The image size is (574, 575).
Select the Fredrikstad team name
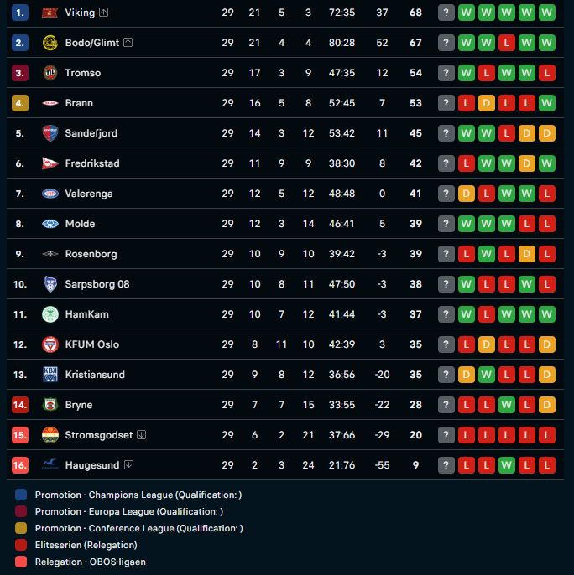(92, 163)
